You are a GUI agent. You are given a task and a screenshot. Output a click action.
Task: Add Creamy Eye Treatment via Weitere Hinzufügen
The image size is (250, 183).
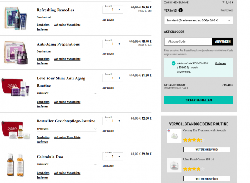[x=207, y=150]
